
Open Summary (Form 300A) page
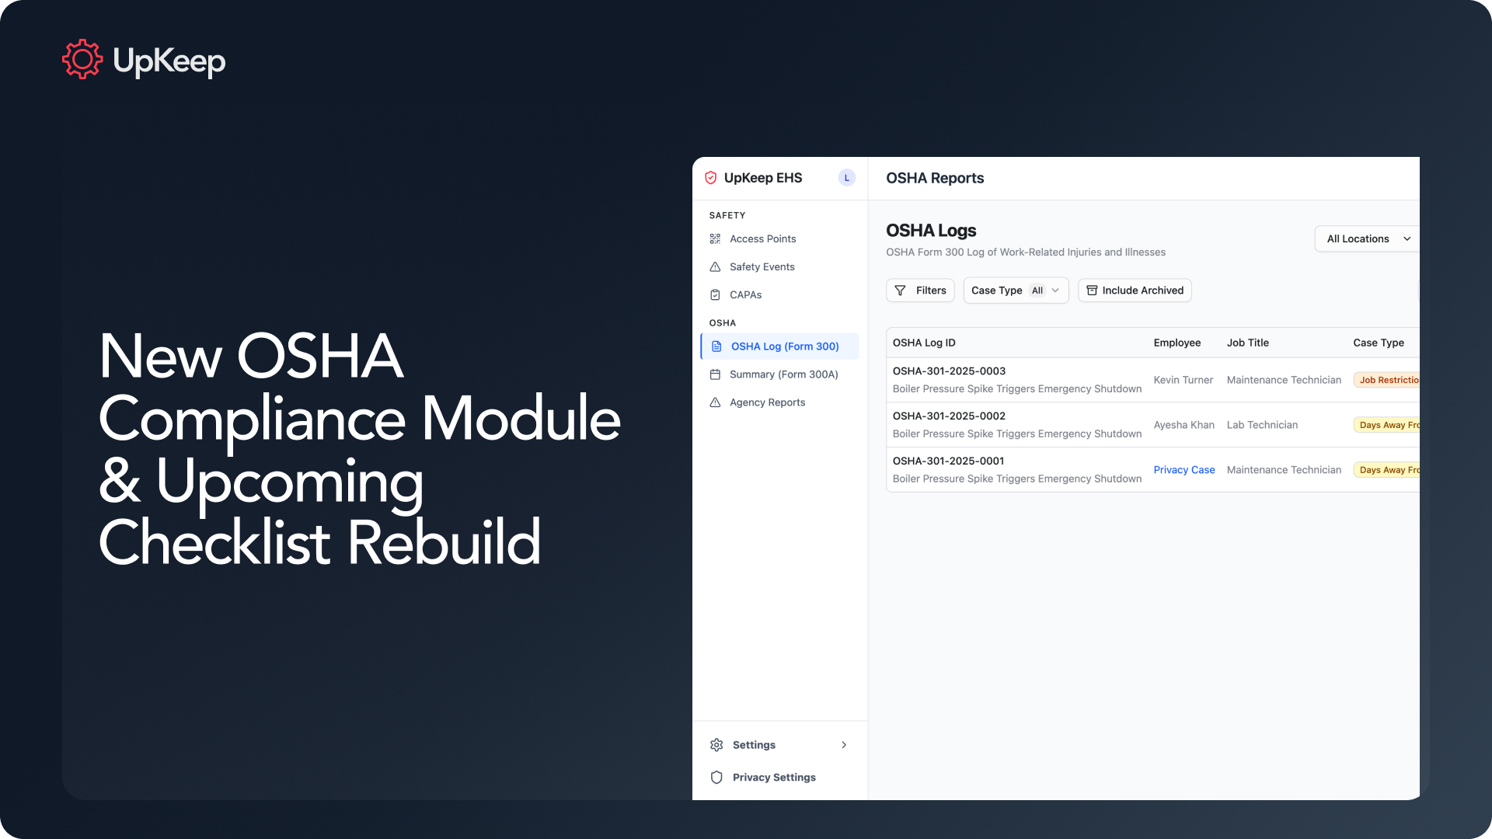pyautogui.click(x=779, y=374)
